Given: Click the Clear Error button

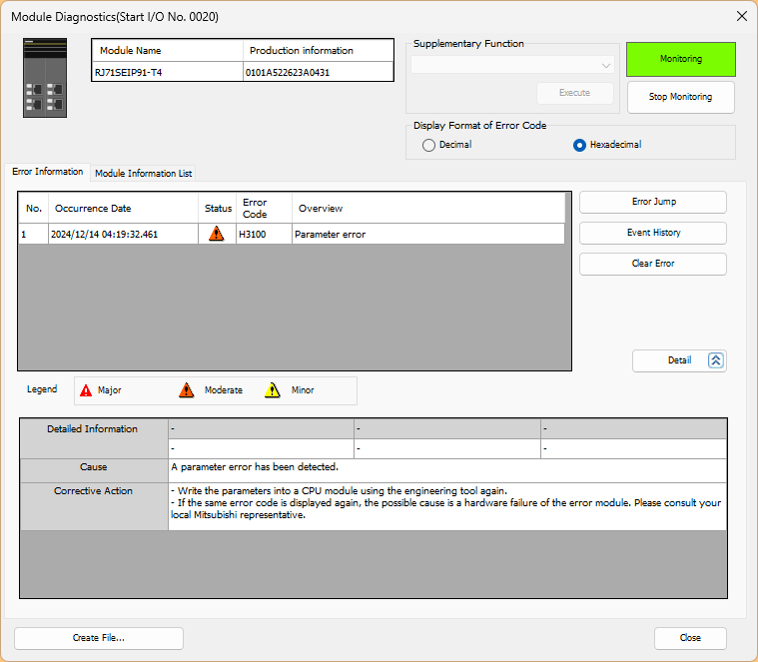Looking at the screenshot, I should tap(653, 264).
